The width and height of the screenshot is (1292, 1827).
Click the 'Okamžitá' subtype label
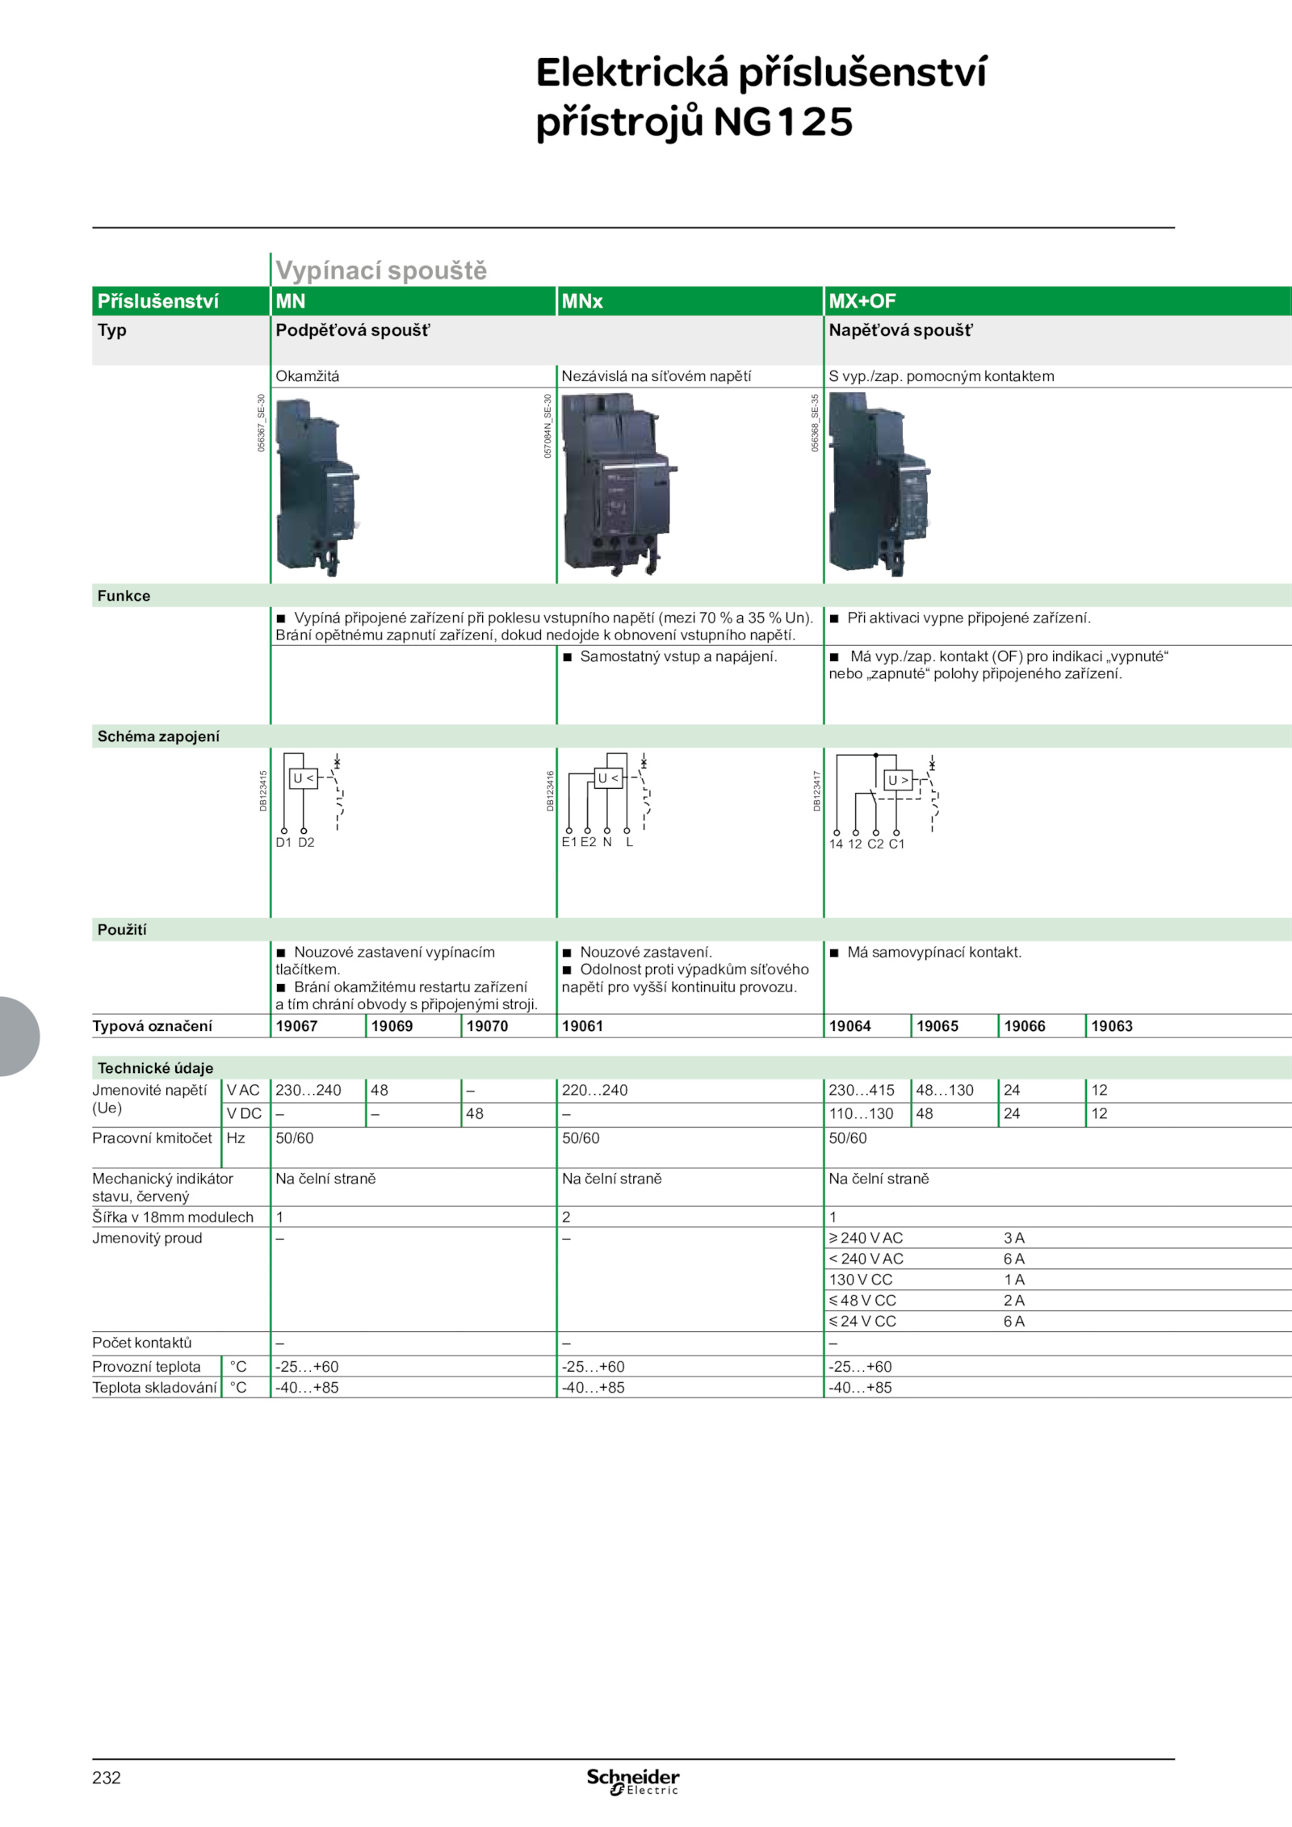[x=308, y=376]
